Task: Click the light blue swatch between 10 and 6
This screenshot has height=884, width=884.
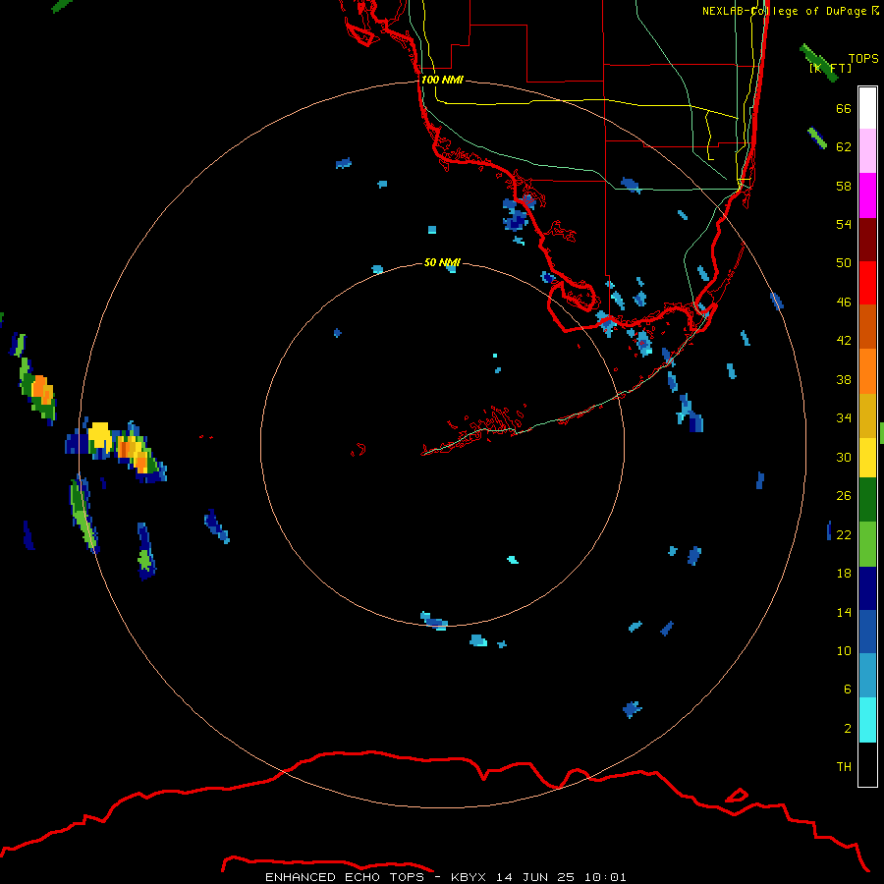Action: click(x=867, y=676)
